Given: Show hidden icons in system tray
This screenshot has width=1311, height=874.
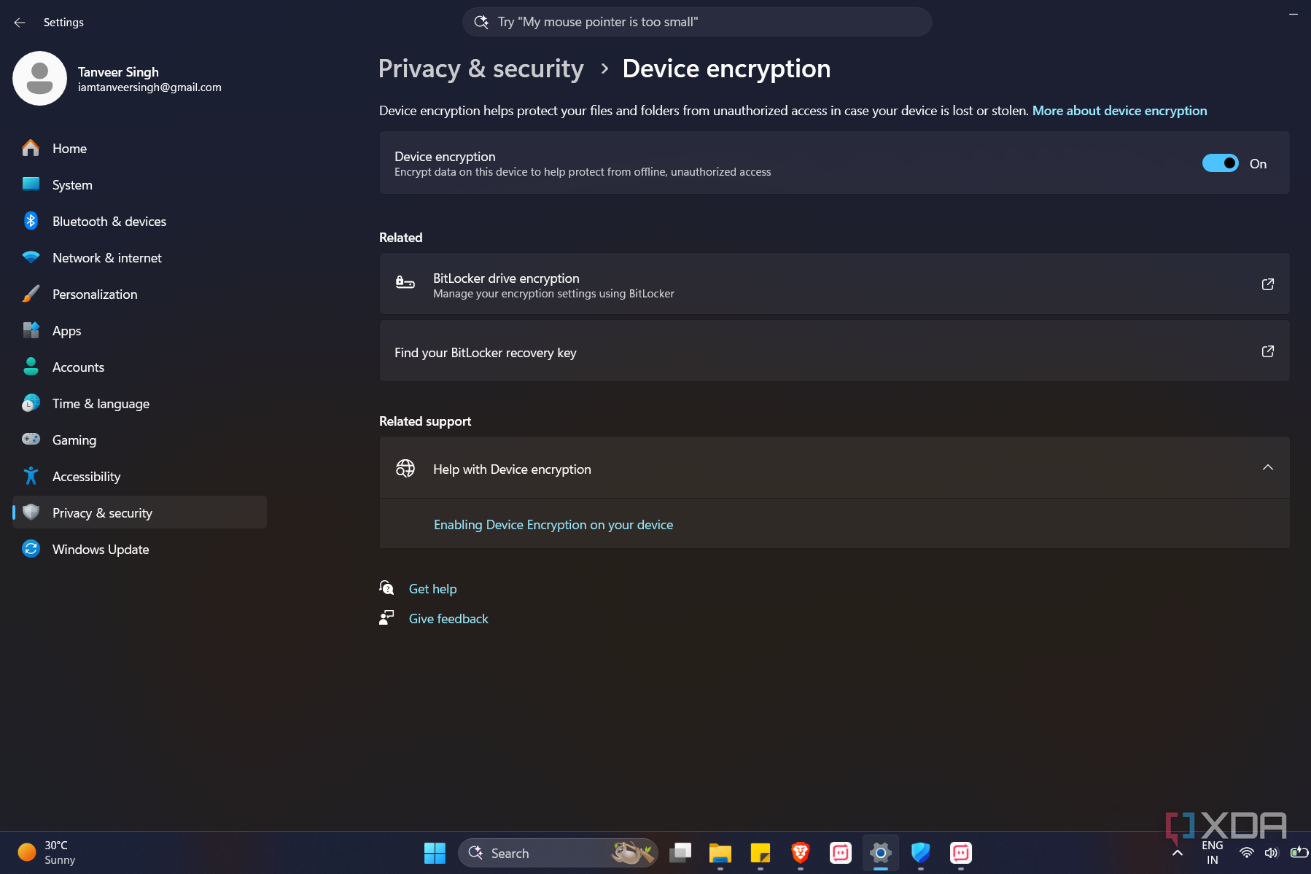Looking at the screenshot, I should tap(1177, 853).
